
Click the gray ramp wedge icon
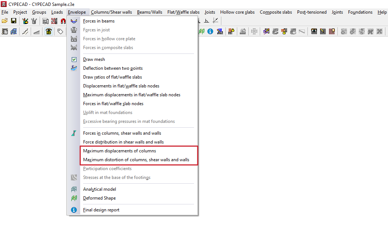click(x=37, y=32)
